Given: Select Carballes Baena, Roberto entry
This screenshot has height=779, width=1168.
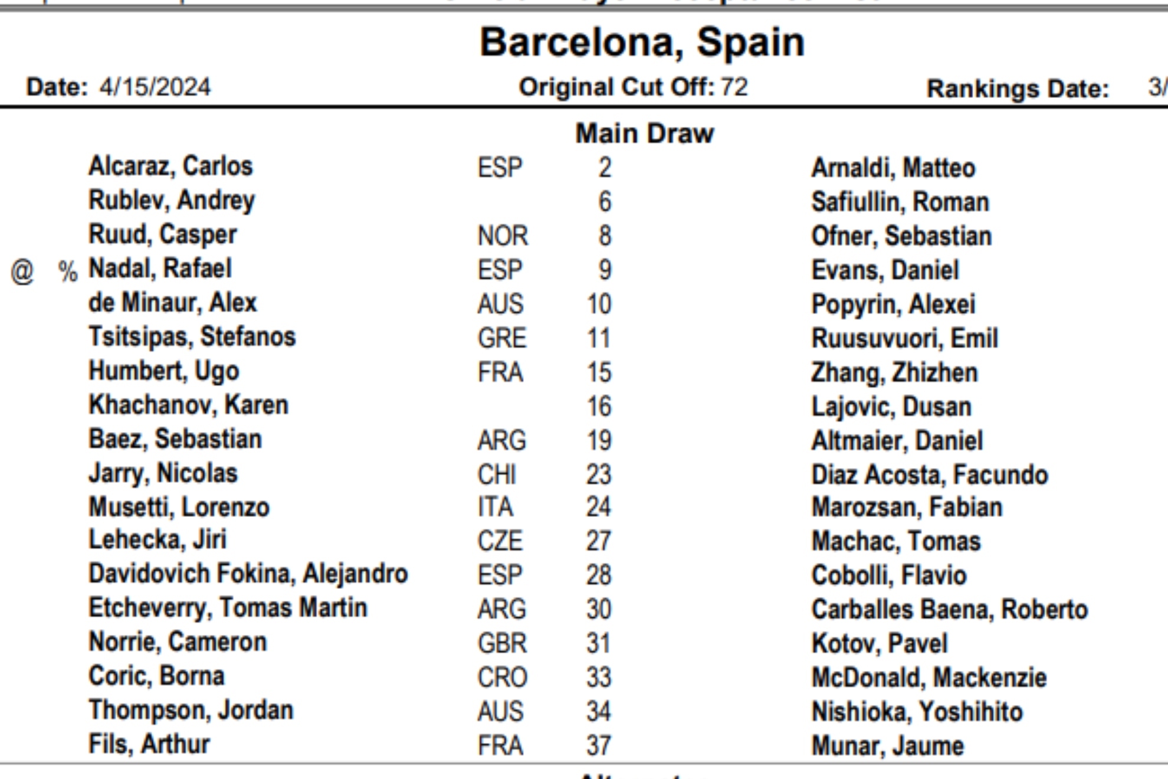Looking at the screenshot, I should coord(949,610).
